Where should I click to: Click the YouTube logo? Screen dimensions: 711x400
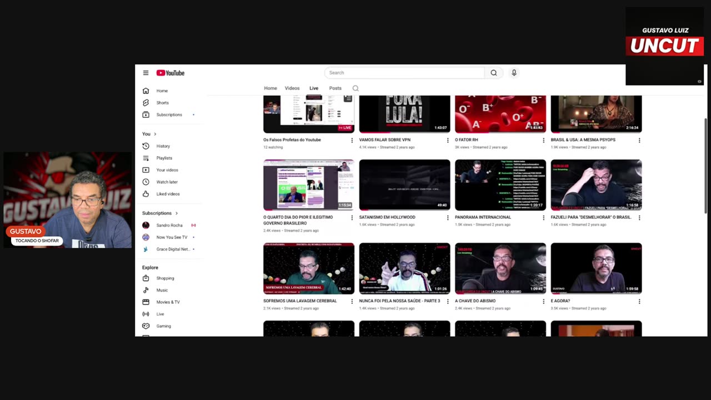tap(170, 73)
